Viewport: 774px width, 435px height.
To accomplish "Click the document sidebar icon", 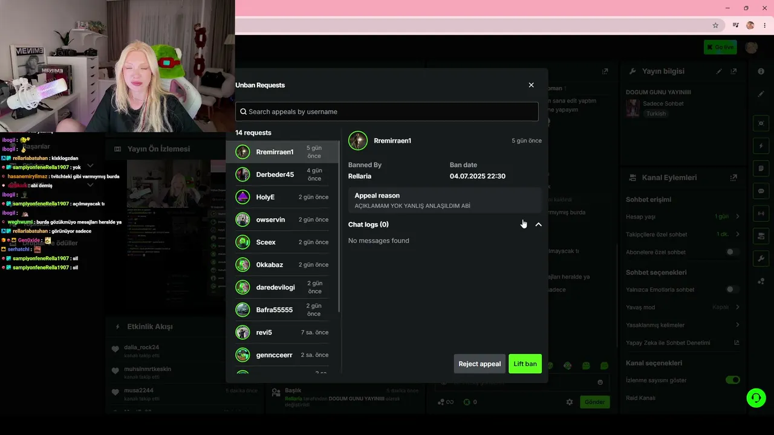I will (x=761, y=168).
